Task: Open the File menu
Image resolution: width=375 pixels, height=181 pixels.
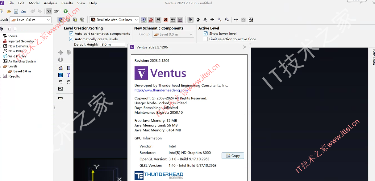Action: 11,3
